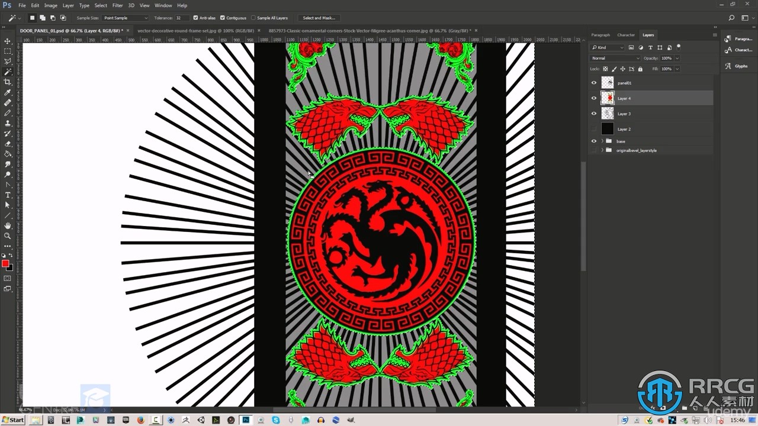Open the Fill slider arrow
758x426 pixels.
(x=677, y=69)
